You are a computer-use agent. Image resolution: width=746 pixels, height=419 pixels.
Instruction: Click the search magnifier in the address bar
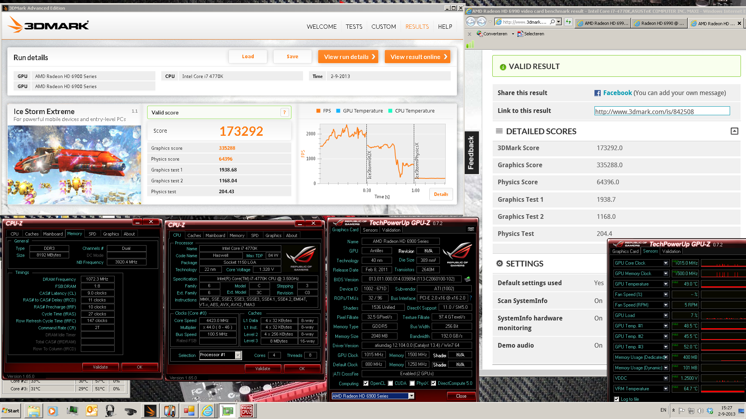(x=552, y=22)
